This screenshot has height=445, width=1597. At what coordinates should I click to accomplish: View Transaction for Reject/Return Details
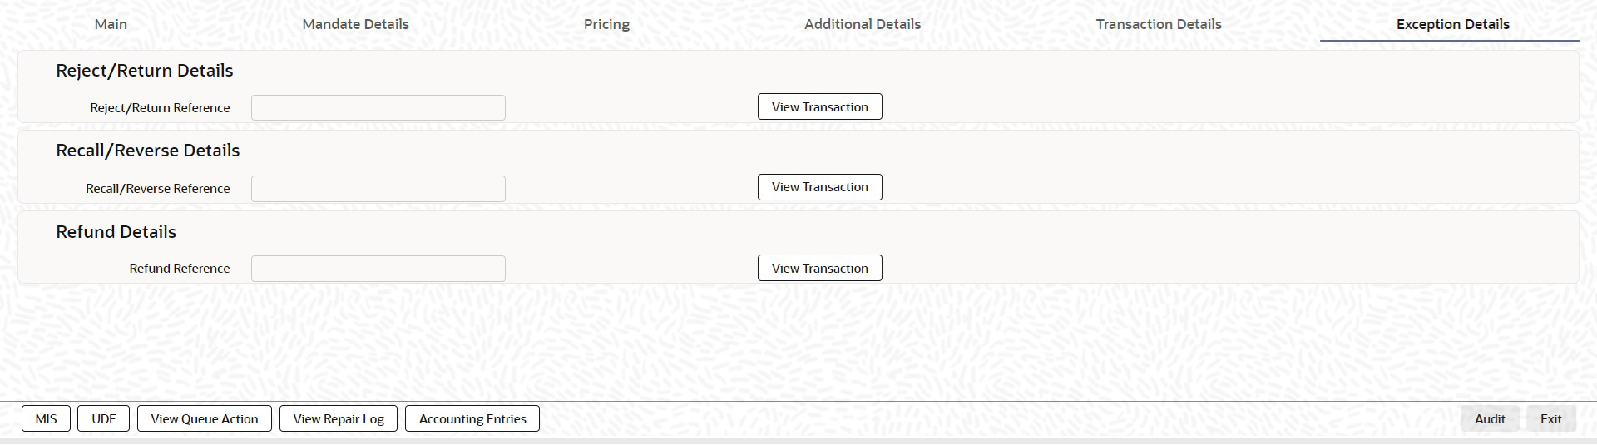819,106
